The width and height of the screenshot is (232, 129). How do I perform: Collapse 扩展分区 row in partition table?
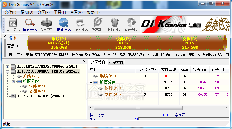pyautogui.click(x=91, y=82)
